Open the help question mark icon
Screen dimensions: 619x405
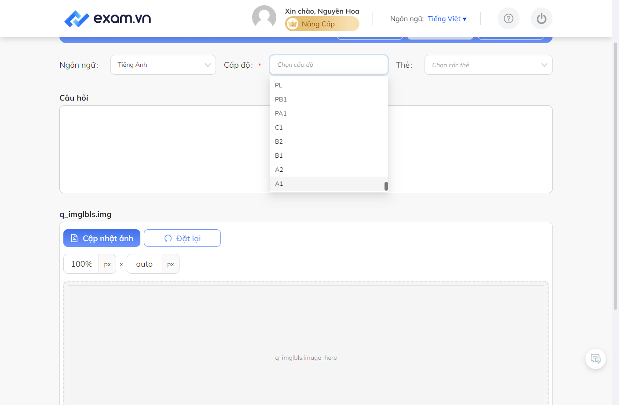509,18
